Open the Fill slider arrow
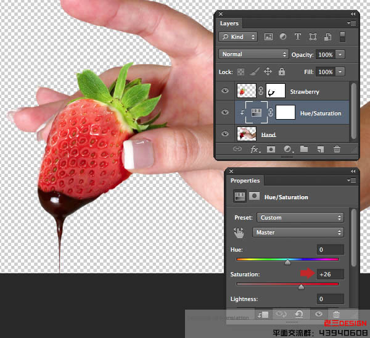The height and width of the screenshot is (338, 370). point(340,72)
